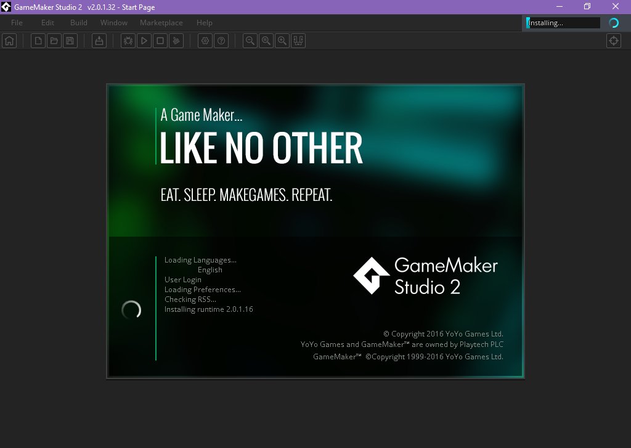This screenshot has height=448, width=631.
Task: Click the loading spinner on splash screen
Action: [132, 310]
